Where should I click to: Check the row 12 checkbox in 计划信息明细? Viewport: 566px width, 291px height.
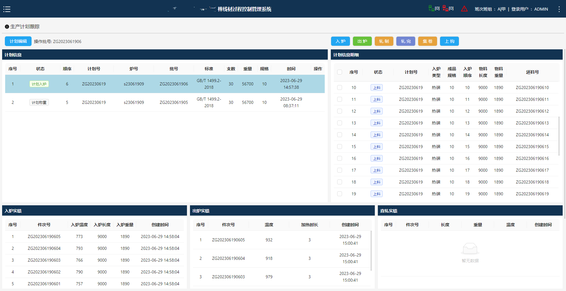click(x=340, y=111)
